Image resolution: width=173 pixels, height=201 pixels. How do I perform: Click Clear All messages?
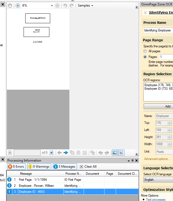click(x=88, y=167)
